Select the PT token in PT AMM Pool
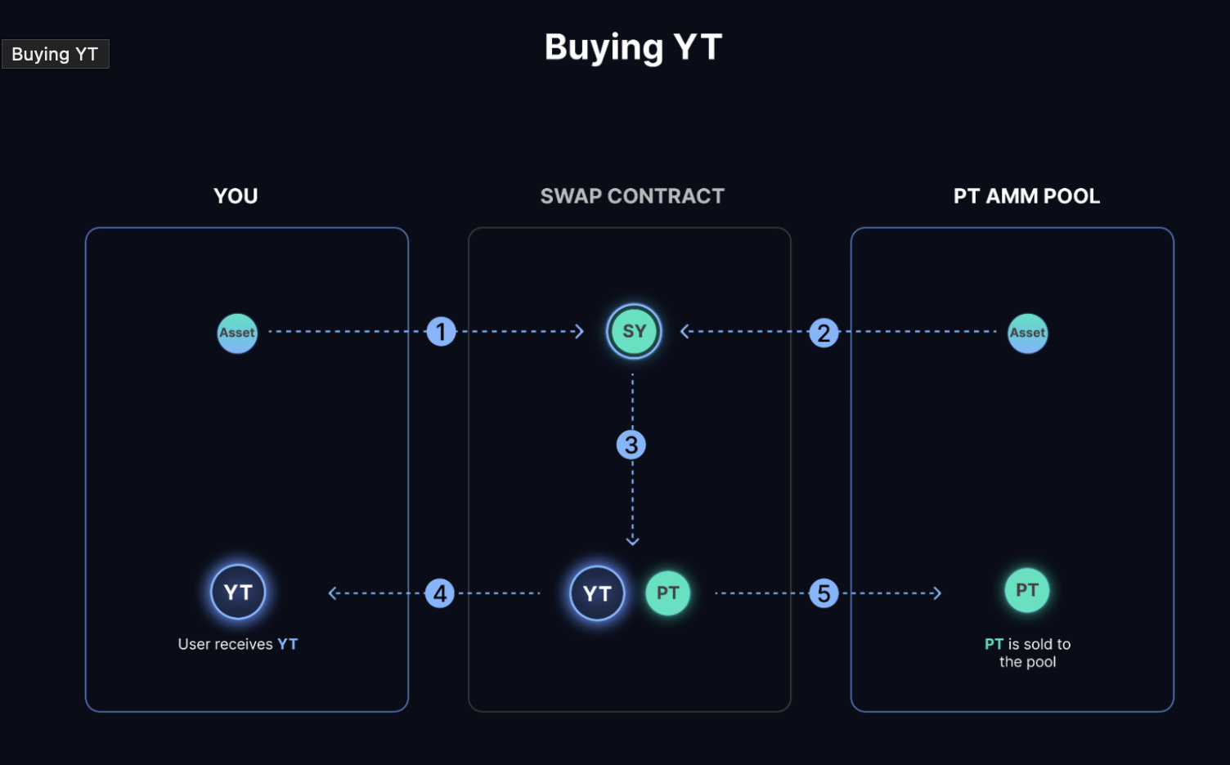Image resolution: width=1230 pixels, height=765 pixels. pyautogui.click(x=1027, y=590)
